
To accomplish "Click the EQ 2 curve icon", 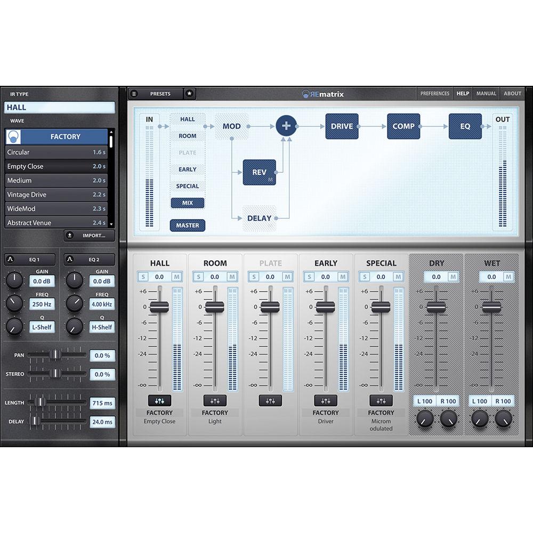I will (70, 260).
